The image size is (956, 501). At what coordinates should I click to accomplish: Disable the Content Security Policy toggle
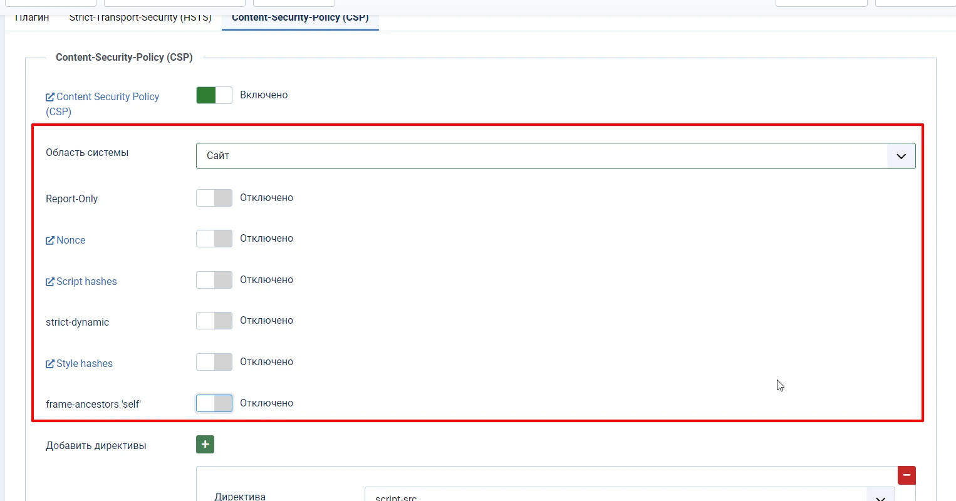(x=214, y=95)
